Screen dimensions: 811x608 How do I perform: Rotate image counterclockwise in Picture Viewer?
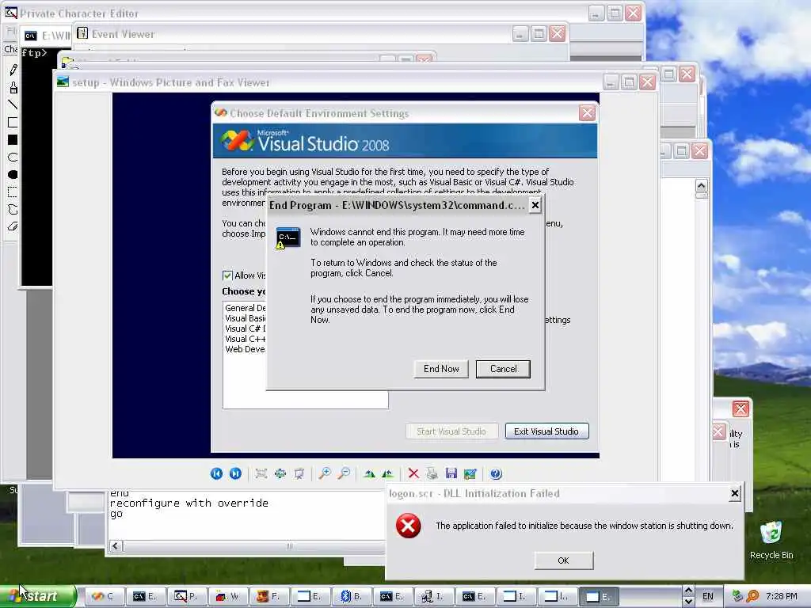(388, 473)
